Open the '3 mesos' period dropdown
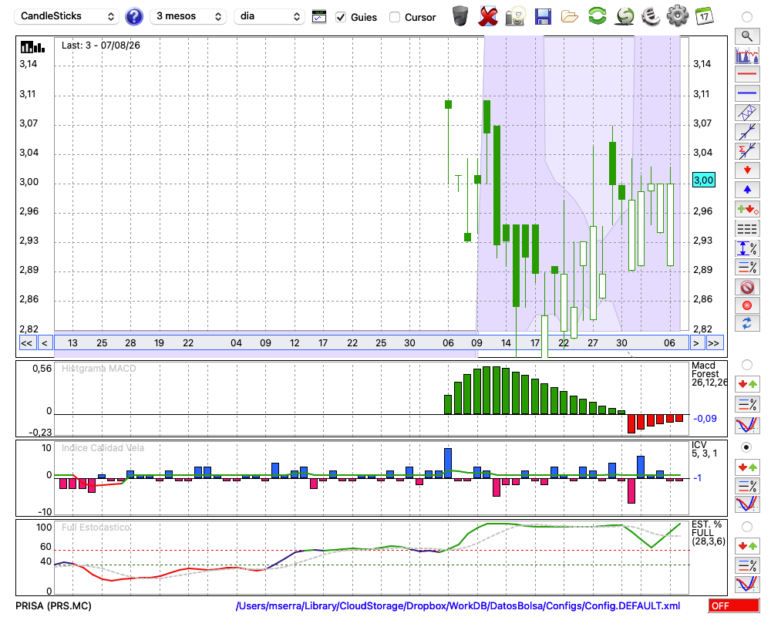This screenshot has height=617, width=771. point(188,16)
